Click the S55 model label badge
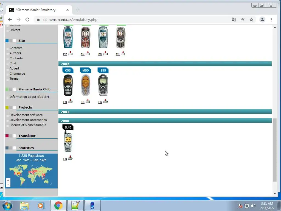Viewport: 281px width, 211px height. point(103,70)
